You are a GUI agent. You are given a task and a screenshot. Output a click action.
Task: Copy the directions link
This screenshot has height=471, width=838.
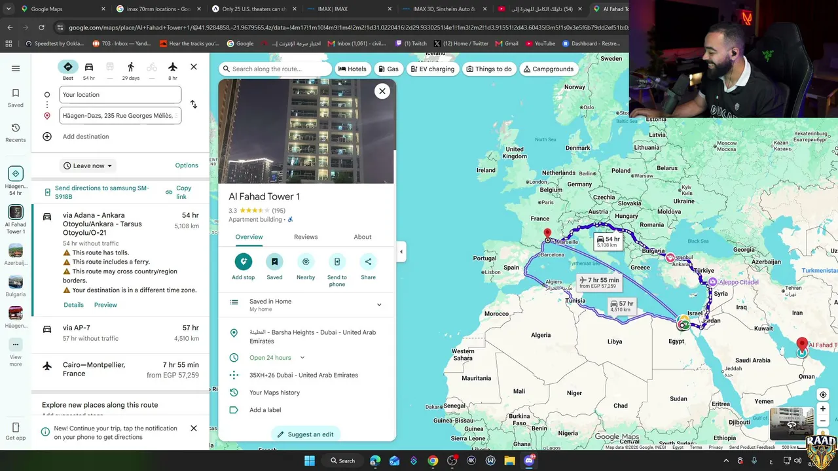(179, 192)
